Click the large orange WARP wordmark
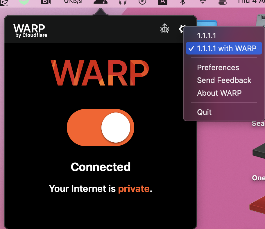 (100, 73)
